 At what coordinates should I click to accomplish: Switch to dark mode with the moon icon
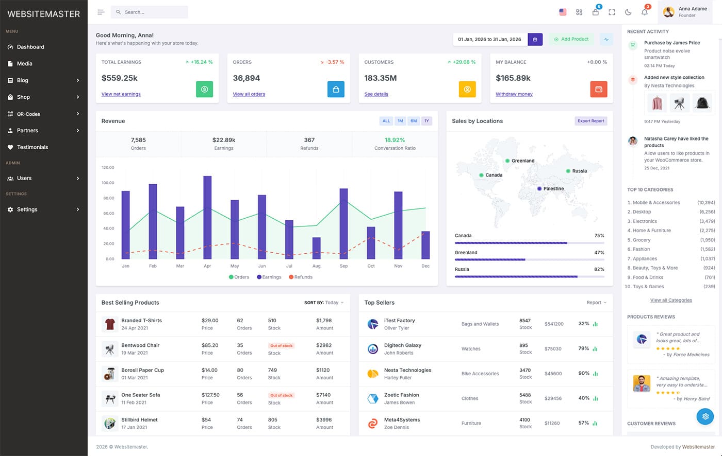(628, 12)
